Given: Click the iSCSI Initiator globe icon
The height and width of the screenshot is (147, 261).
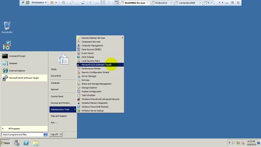Looking at the screenshot, I should point(79,57).
